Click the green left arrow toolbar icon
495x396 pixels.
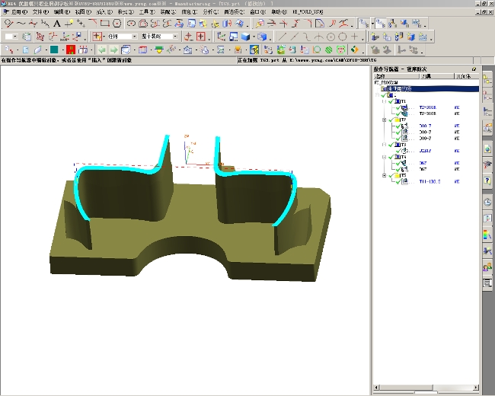pos(100,49)
